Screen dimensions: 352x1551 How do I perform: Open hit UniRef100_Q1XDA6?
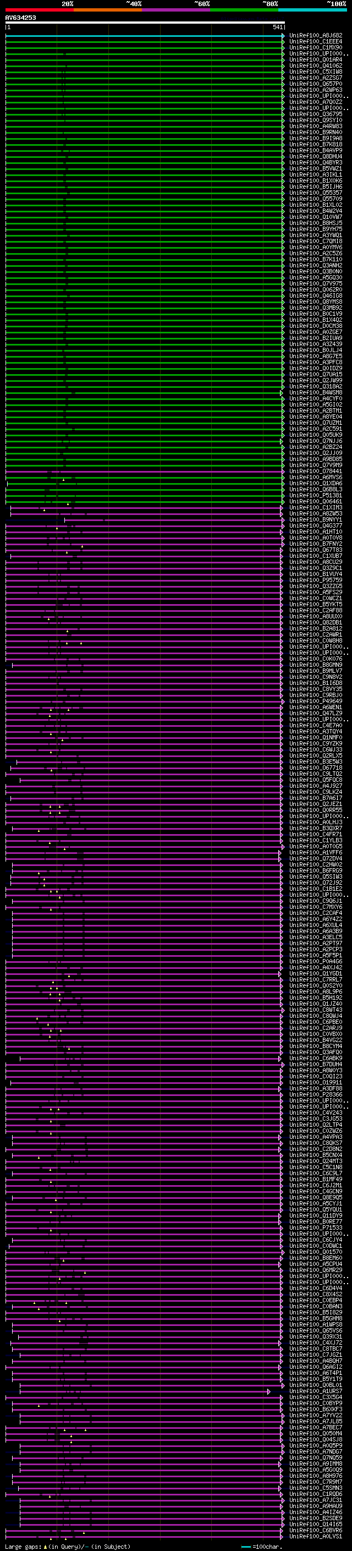(316, 483)
